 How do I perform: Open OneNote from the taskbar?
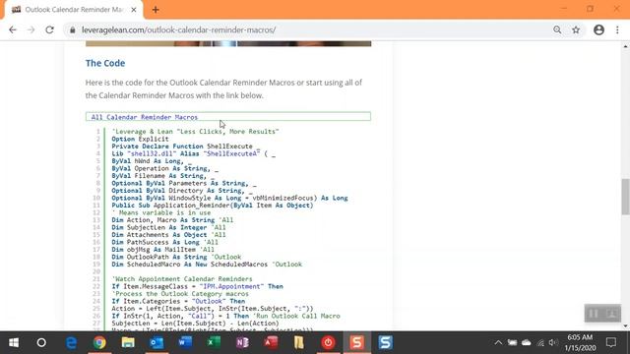242,342
